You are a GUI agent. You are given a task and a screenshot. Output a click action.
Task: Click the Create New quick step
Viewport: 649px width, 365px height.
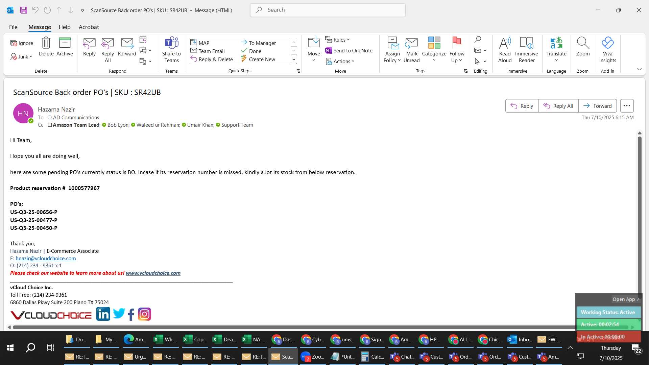tap(258, 59)
